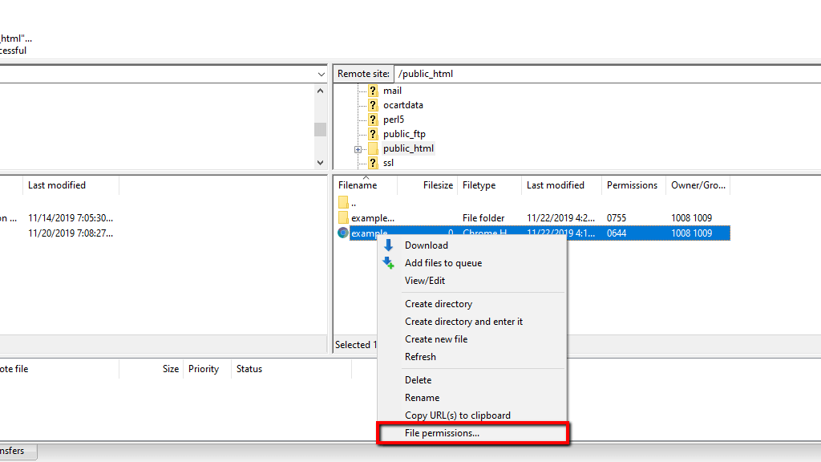Choose Rename in the context menu
Viewport: 821px width, 462px height.
click(423, 397)
